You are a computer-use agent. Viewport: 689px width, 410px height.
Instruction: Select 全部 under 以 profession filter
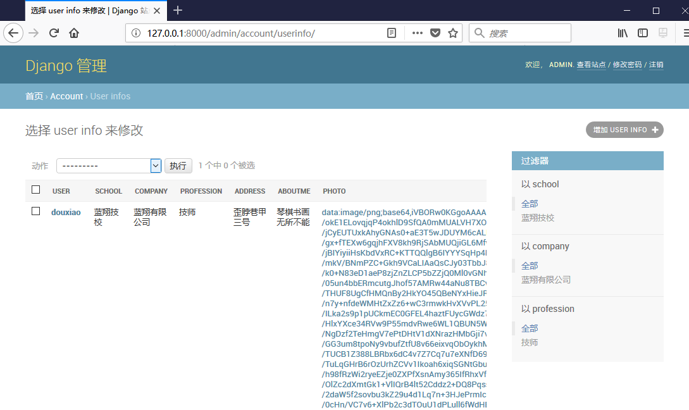[530, 329]
